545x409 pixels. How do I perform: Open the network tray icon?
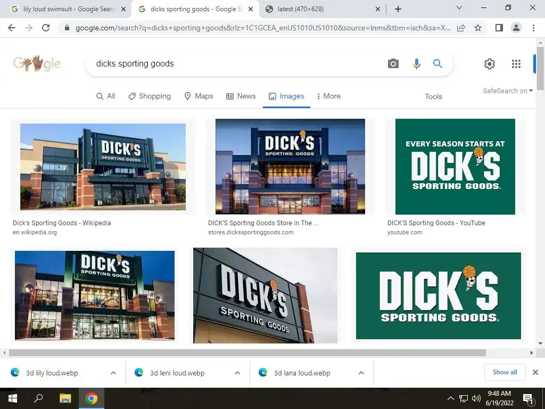pos(464,398)
